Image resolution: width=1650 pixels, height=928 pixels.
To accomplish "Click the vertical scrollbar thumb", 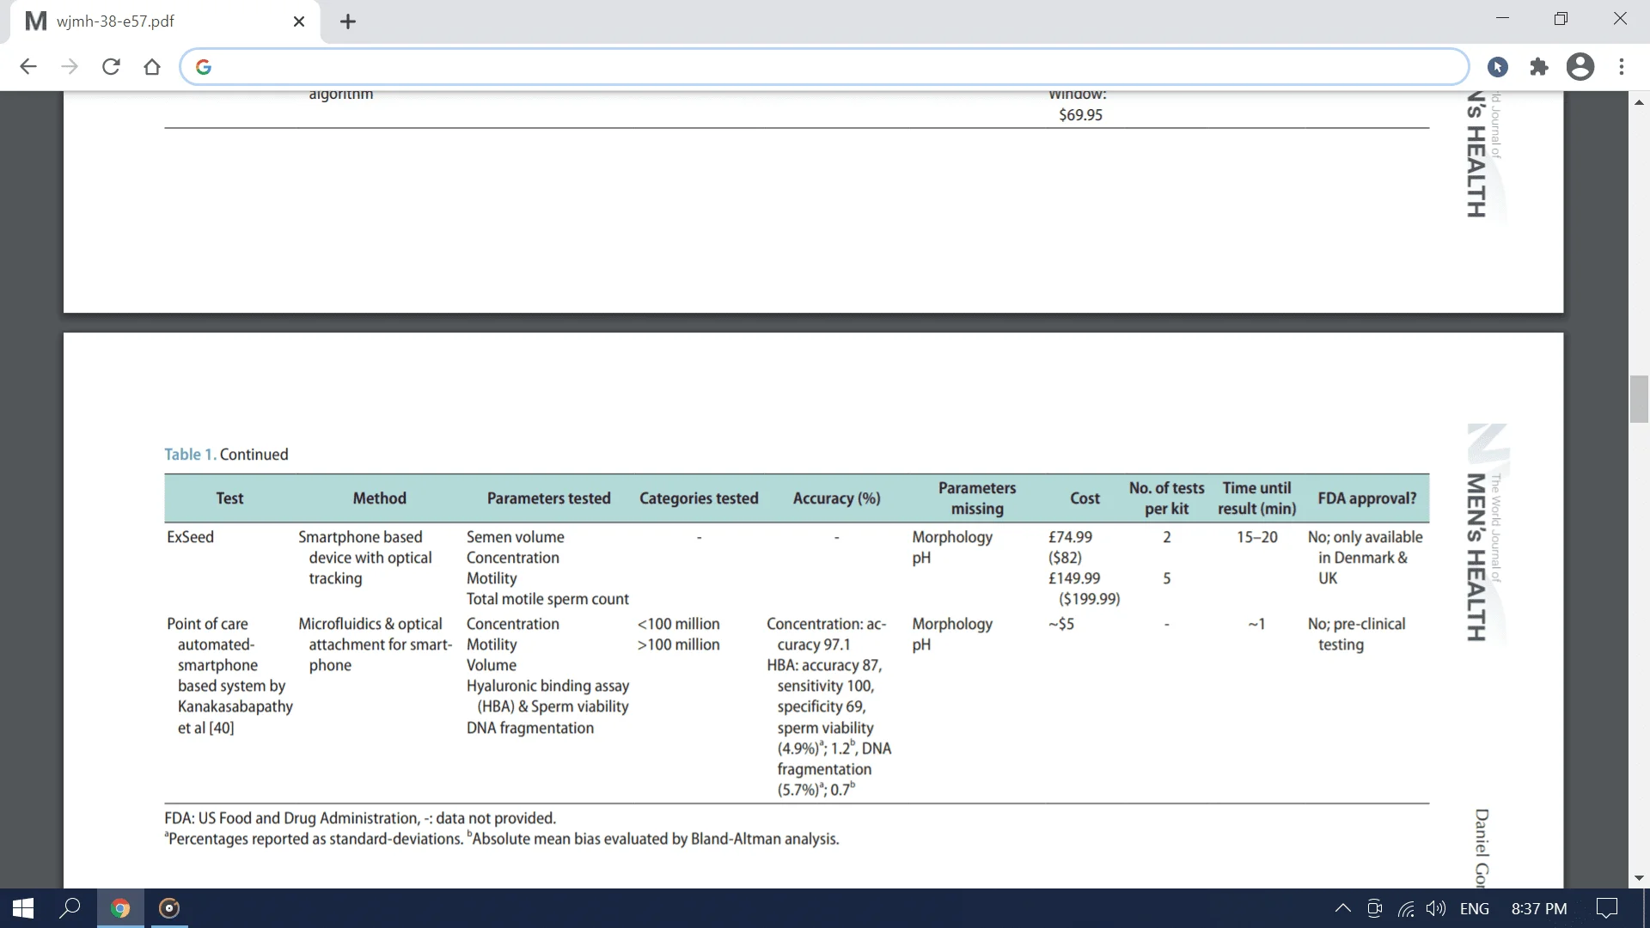I will click(1640, 400).
